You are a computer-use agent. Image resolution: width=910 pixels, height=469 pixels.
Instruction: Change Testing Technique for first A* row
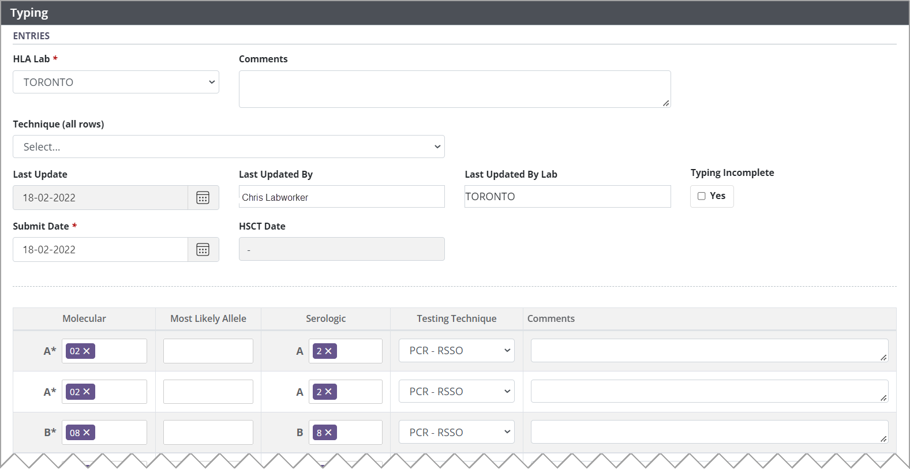click(456, 351)
